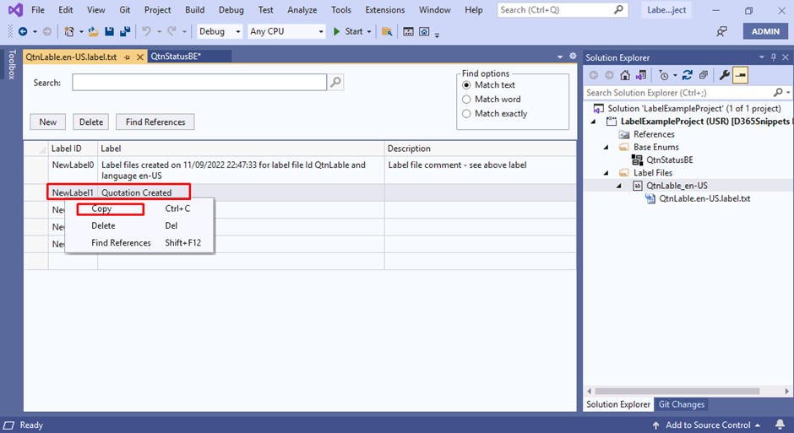Open Properties with the wrench icon

(724, 75)
